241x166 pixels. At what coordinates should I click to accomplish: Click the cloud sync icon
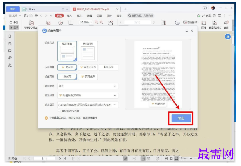click(199, 15)
